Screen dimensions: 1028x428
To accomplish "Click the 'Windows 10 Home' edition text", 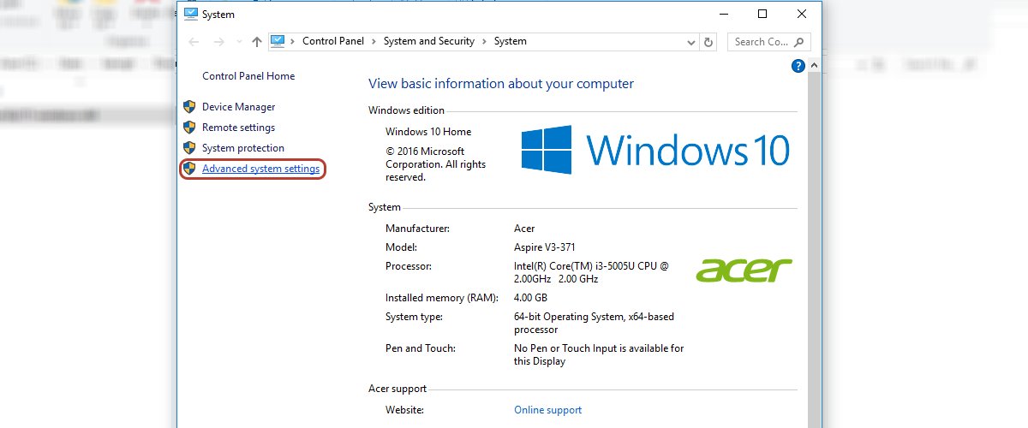I will click(428, 132).
